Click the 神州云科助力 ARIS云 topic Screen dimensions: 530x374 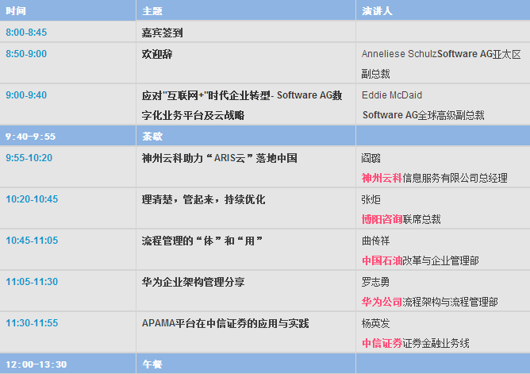point(219,158)
